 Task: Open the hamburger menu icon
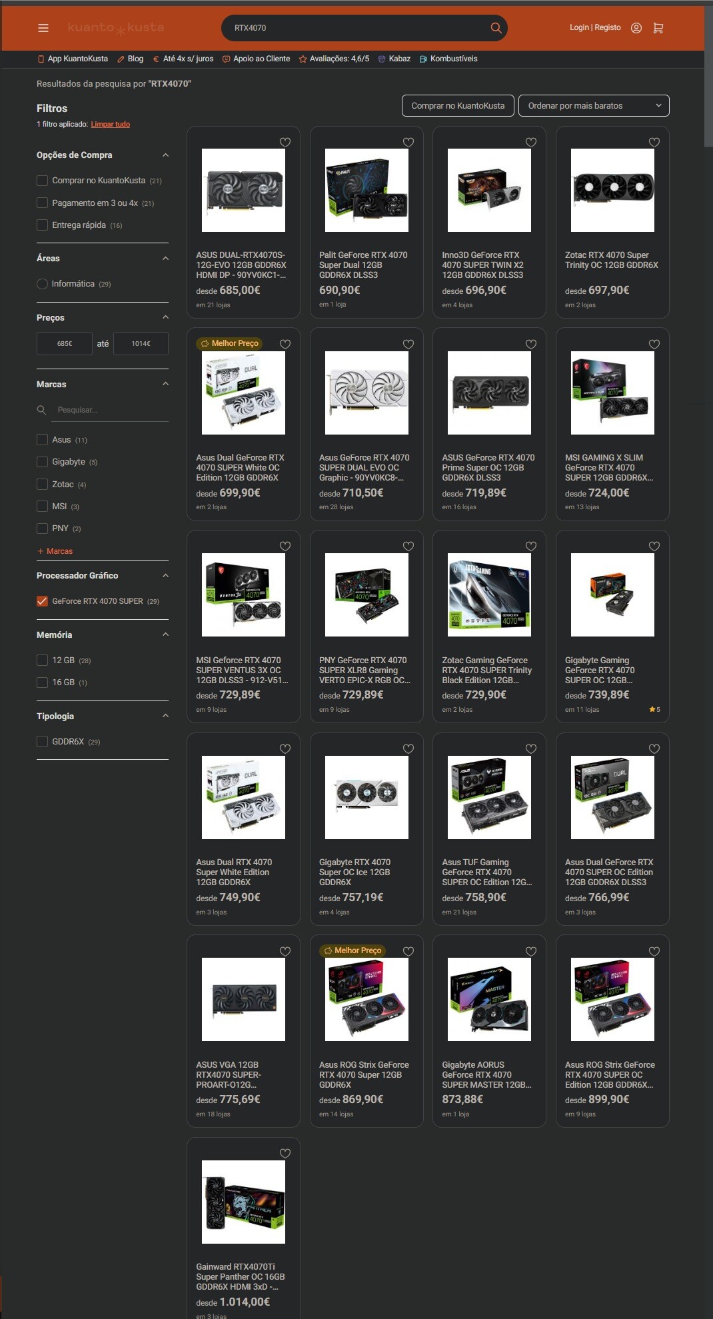(x=43, y=28)
